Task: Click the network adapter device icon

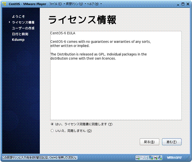Action: (x=151, y=158)
